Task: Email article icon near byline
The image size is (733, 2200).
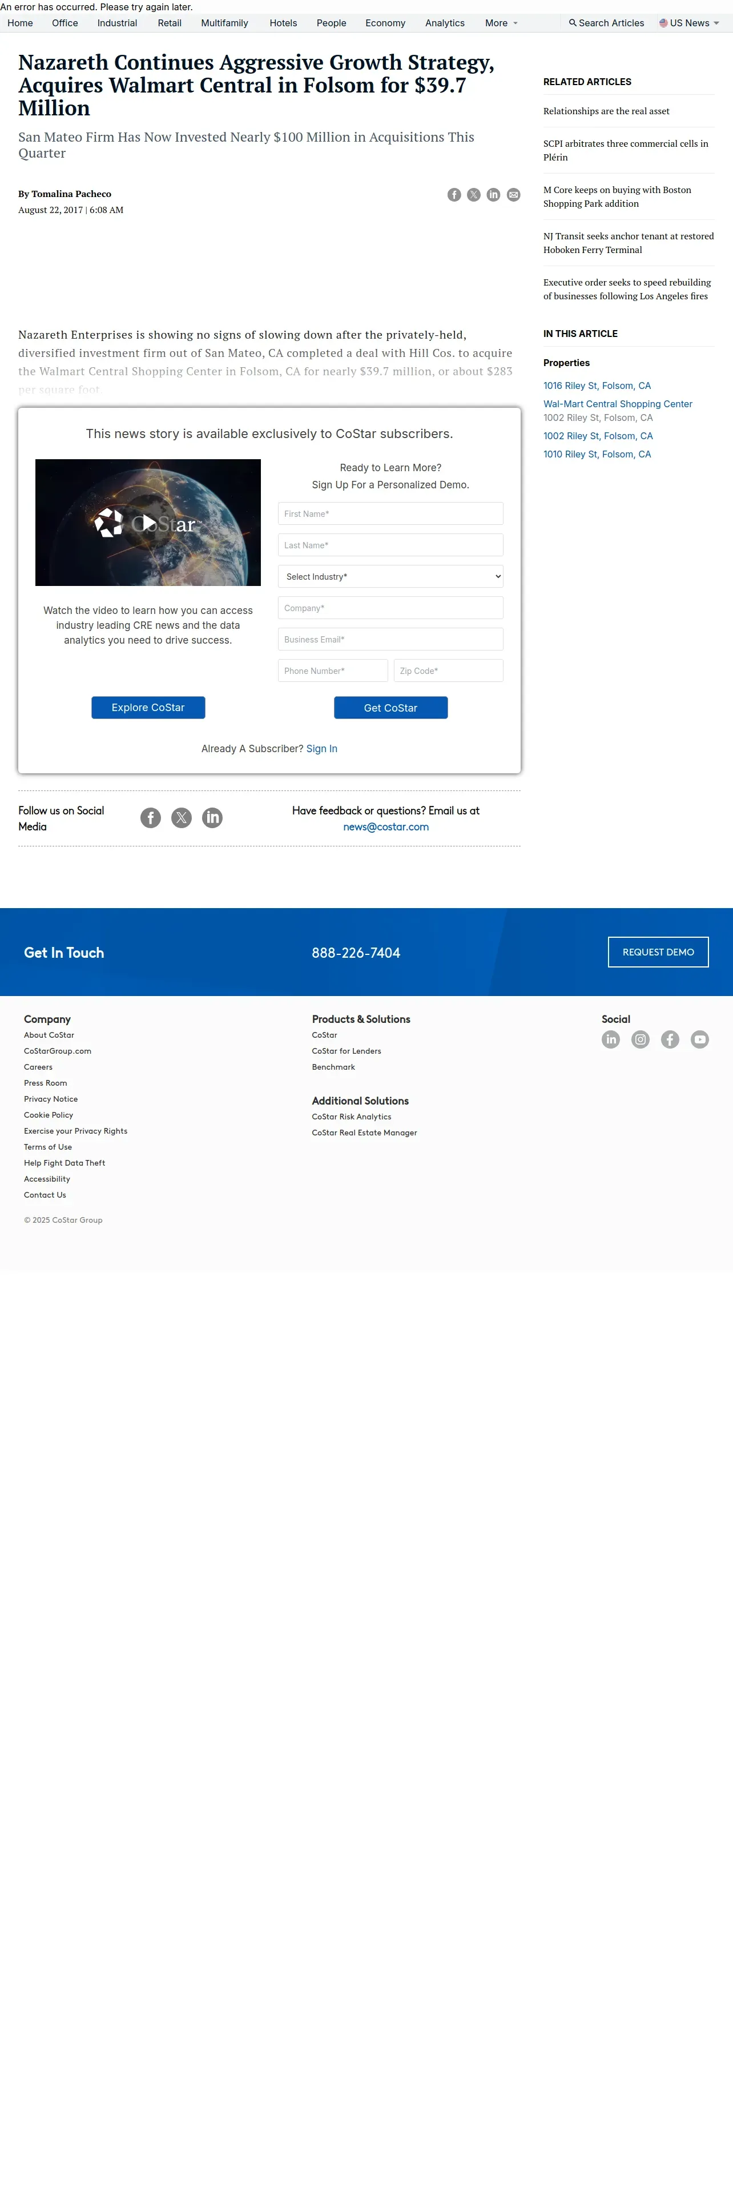Action: coord(514,195)
